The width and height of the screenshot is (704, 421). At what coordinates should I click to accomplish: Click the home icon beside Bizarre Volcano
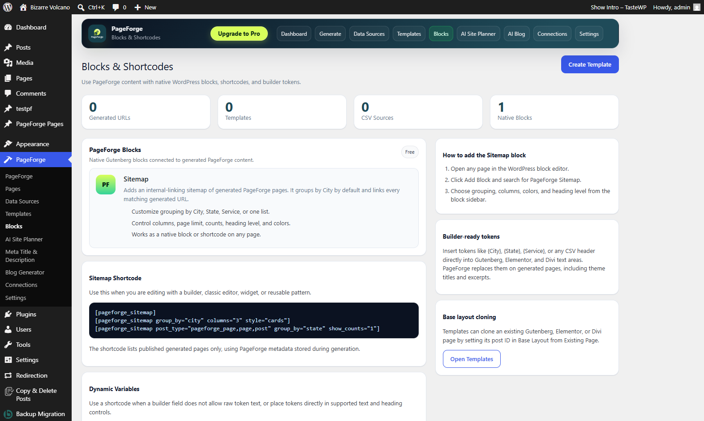(23, 7)
